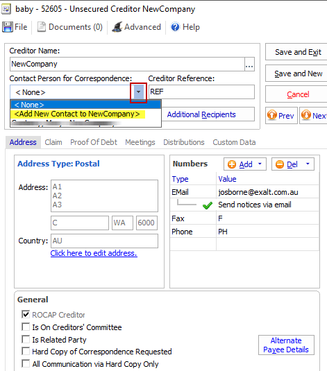The height and width of the screenshot is (371, 327).
Task: Expand the Del numbers dropdown arrow
Action: pyautogui.click(x=308, y=164)
